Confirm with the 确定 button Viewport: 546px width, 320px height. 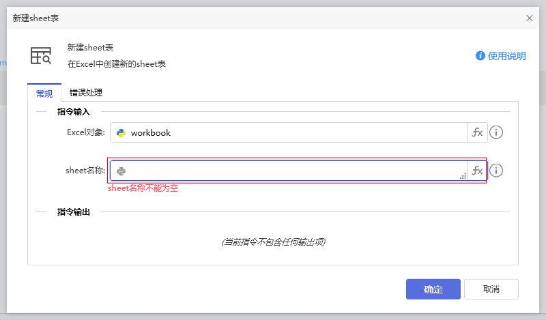pyautogui.click(x=433, y=289)
